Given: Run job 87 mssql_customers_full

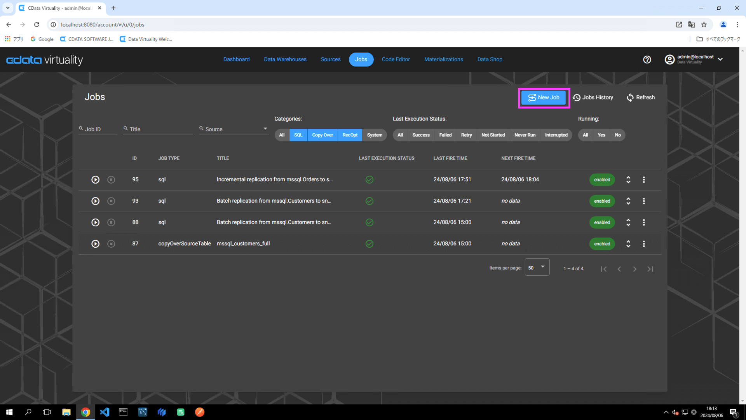Looking at the screenshot, I should [x=95, y=244].
